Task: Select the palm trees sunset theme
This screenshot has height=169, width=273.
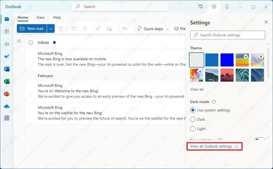Action: 227,75
